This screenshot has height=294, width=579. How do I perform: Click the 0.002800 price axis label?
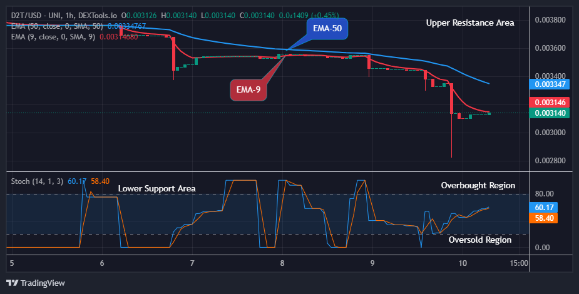coord(550,161)
